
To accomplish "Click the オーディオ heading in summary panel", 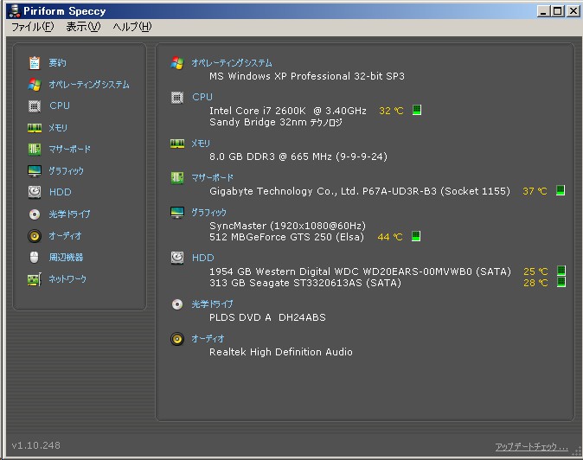I will [208, 339].
